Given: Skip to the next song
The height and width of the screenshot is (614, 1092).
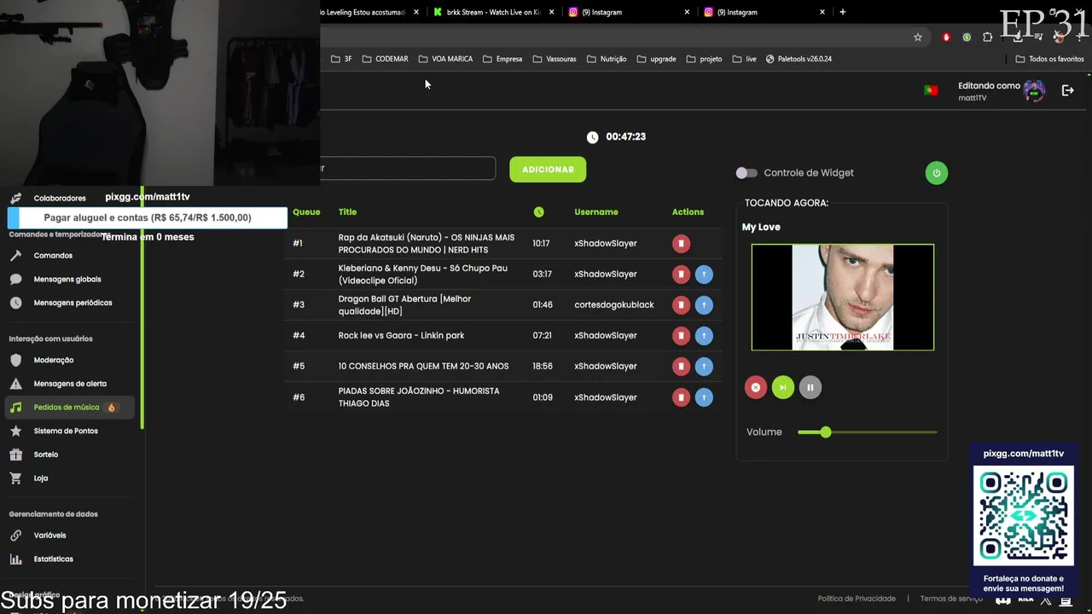Looking at the screenshot, I should pos(783,387).
